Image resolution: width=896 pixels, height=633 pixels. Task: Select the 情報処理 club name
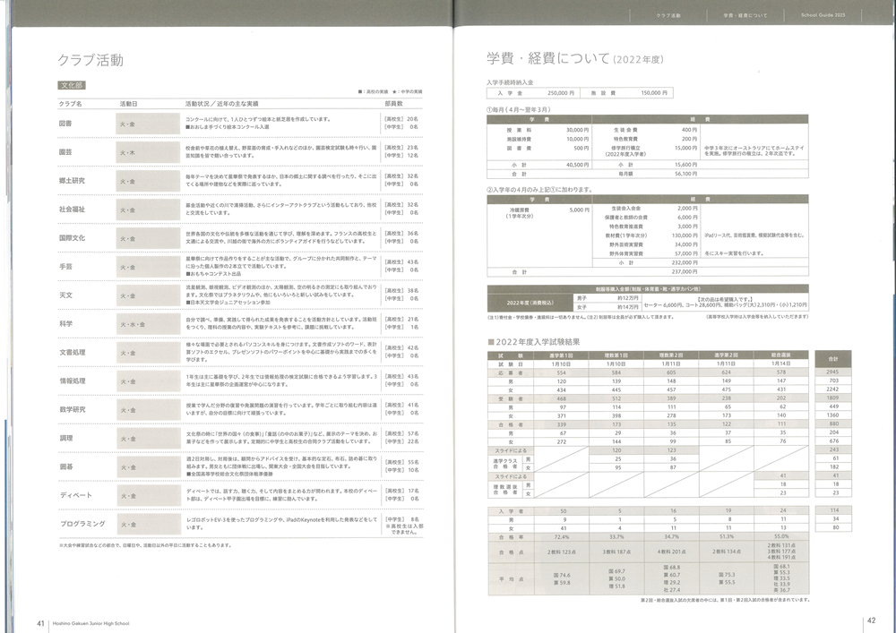coord(72,381)
